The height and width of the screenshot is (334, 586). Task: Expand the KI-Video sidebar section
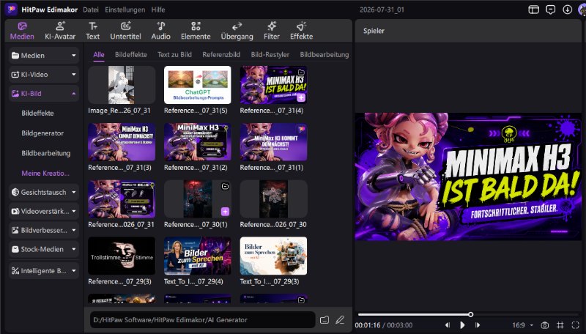(x=44, y=75)
